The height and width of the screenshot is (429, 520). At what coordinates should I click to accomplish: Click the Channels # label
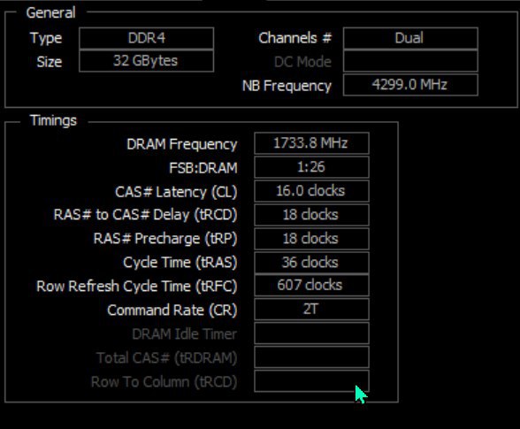(295, 38)
